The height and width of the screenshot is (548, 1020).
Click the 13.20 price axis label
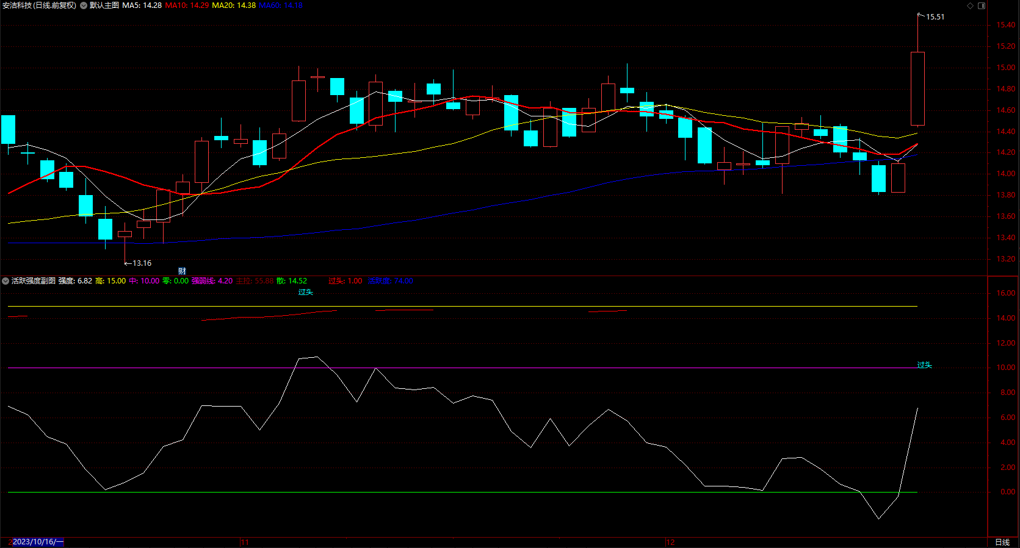[x=1006, y=259]
